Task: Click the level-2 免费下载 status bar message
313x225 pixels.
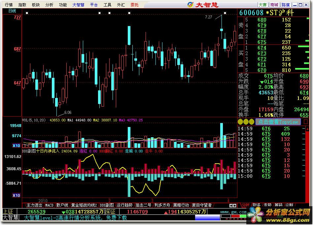Action: point(76,218)
